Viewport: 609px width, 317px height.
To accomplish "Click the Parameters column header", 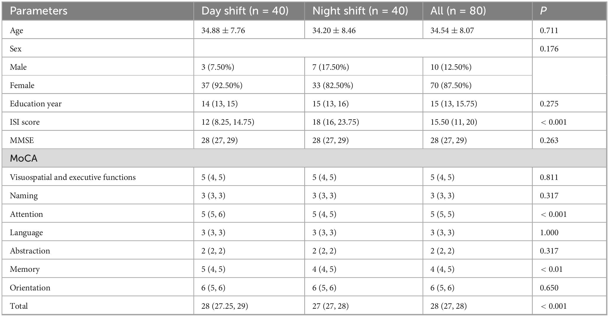I will point(39,11).
